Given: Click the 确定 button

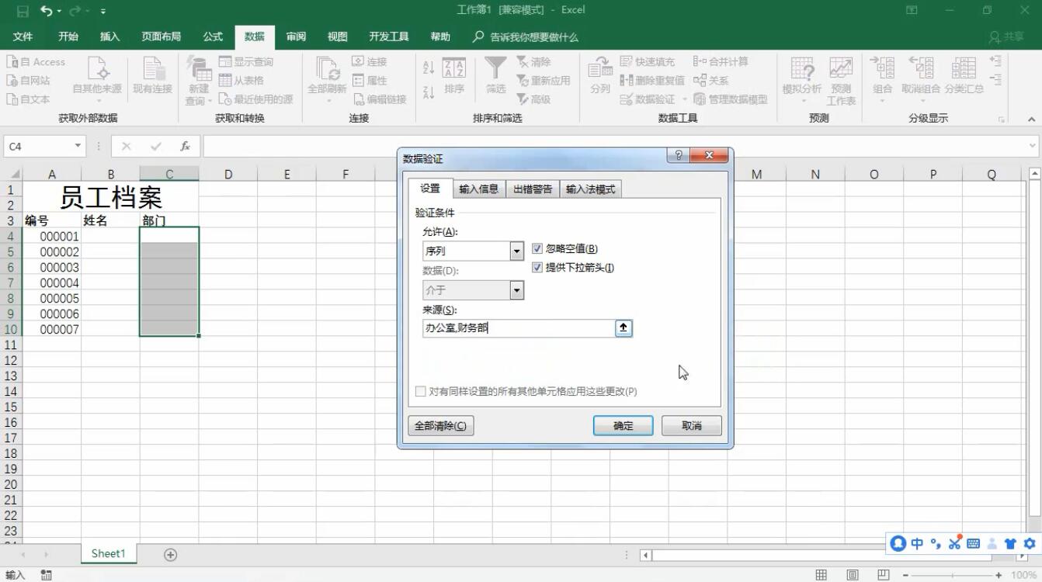Looking at the screenshot, I should pyautogui.click(x=623, y=425).
